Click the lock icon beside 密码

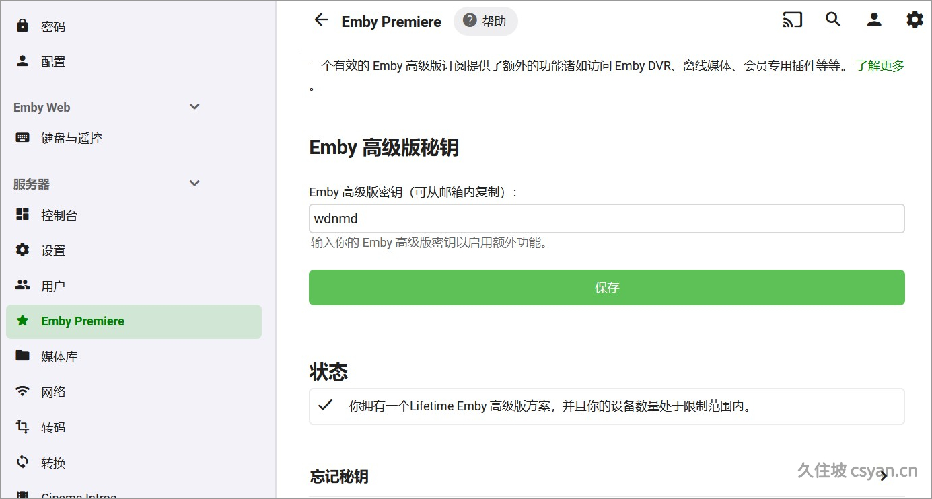click(23, 26)
